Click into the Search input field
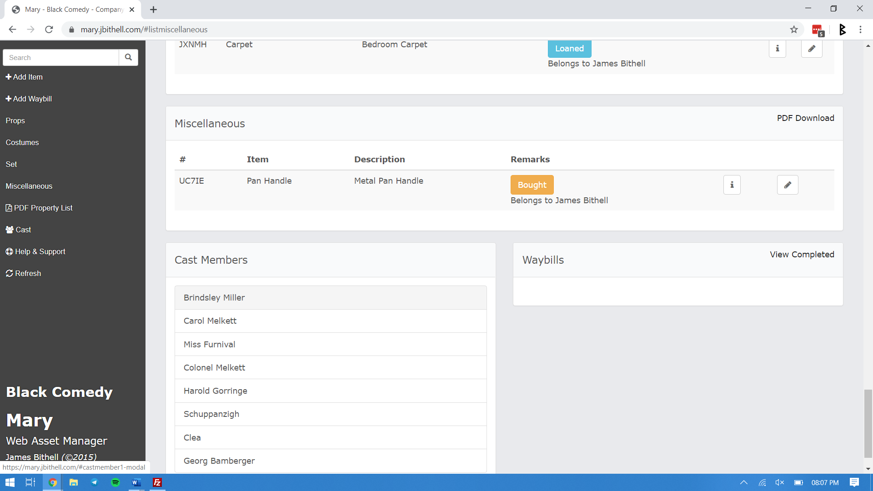Image resolution: width=873 pixels, height=491 pixels. point(61,58)
